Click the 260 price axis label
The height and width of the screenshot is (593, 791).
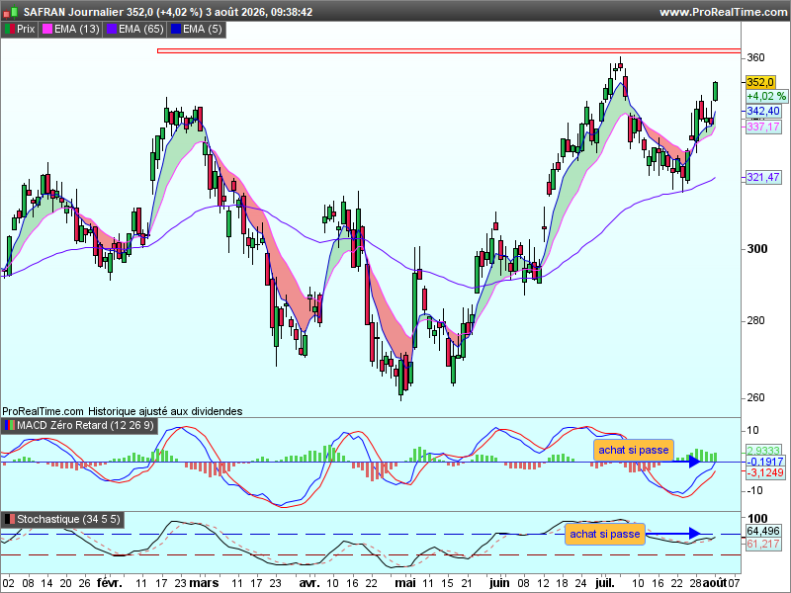click(x=755, y=398)
